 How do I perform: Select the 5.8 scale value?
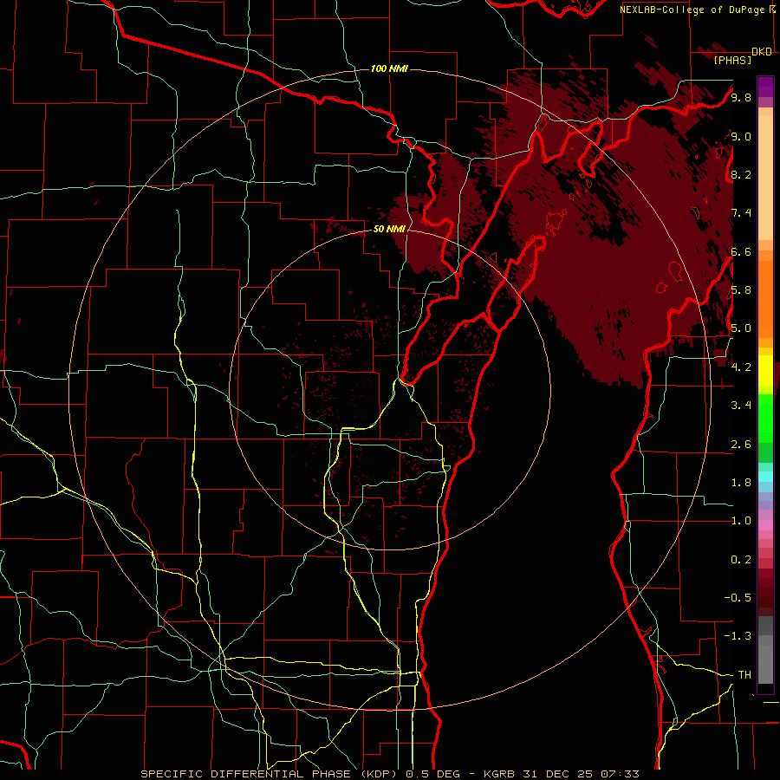(x=741, y=289)
